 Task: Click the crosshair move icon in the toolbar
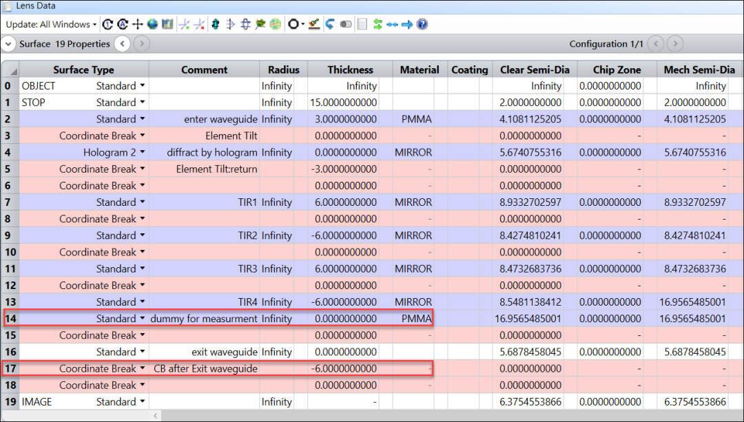tap(137, 24)
